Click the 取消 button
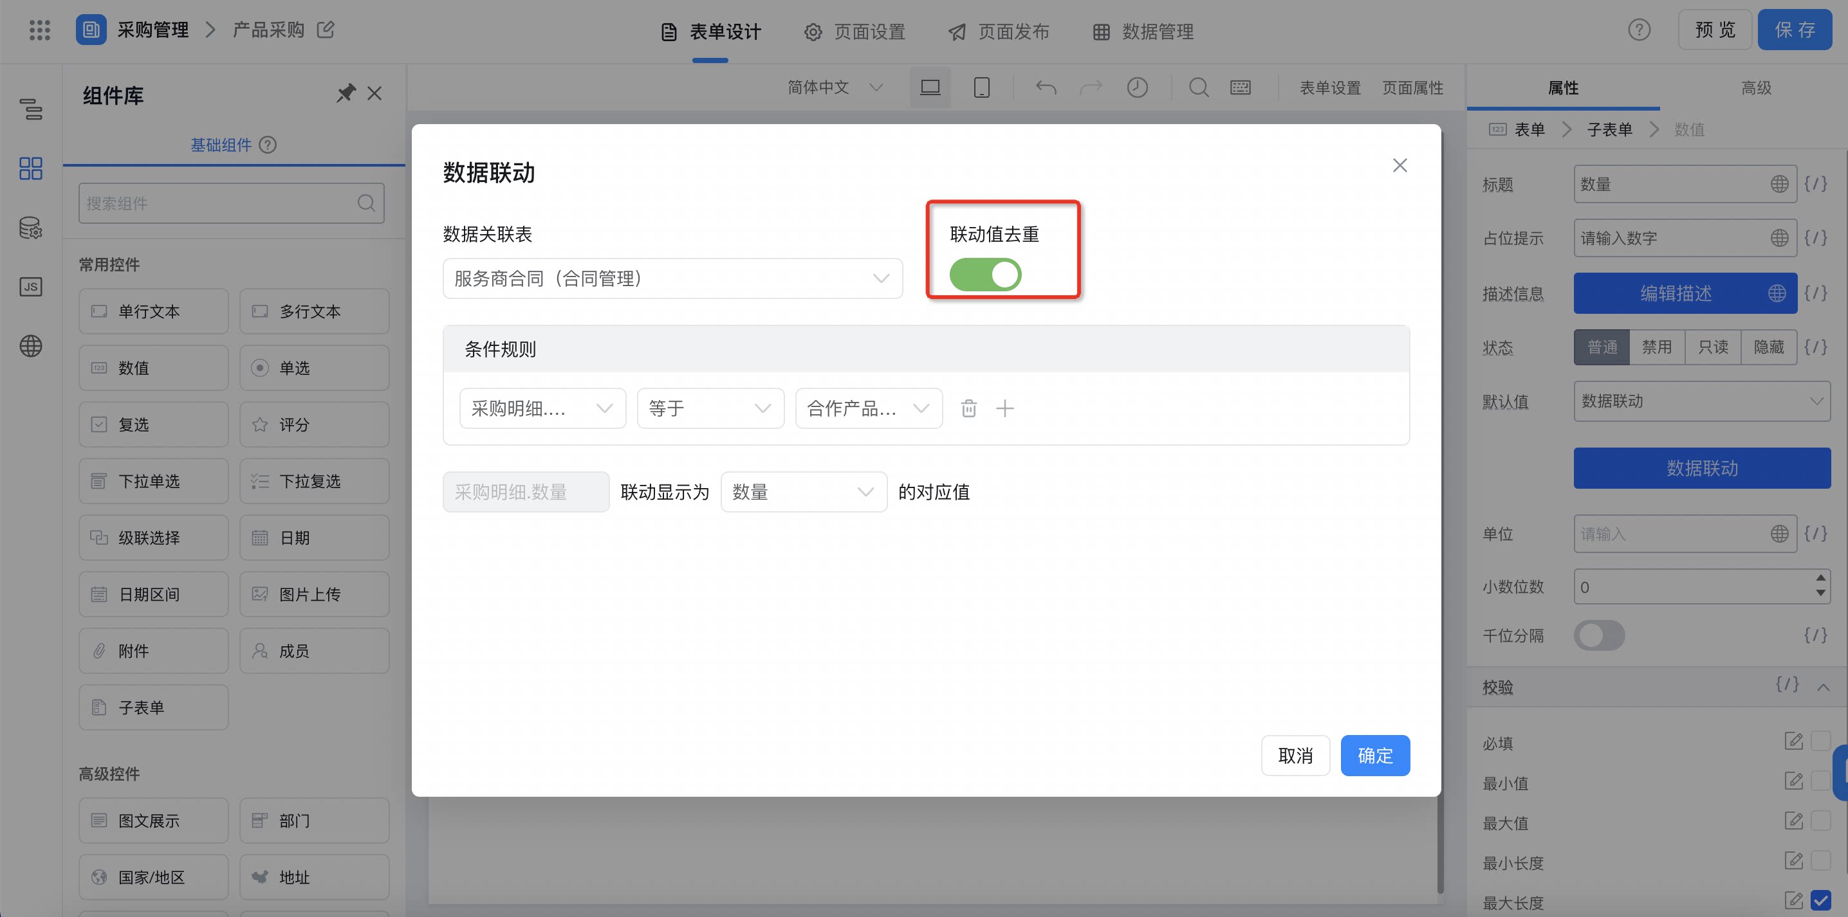Screen dimensions: 1848x917 click(1295, 755)
